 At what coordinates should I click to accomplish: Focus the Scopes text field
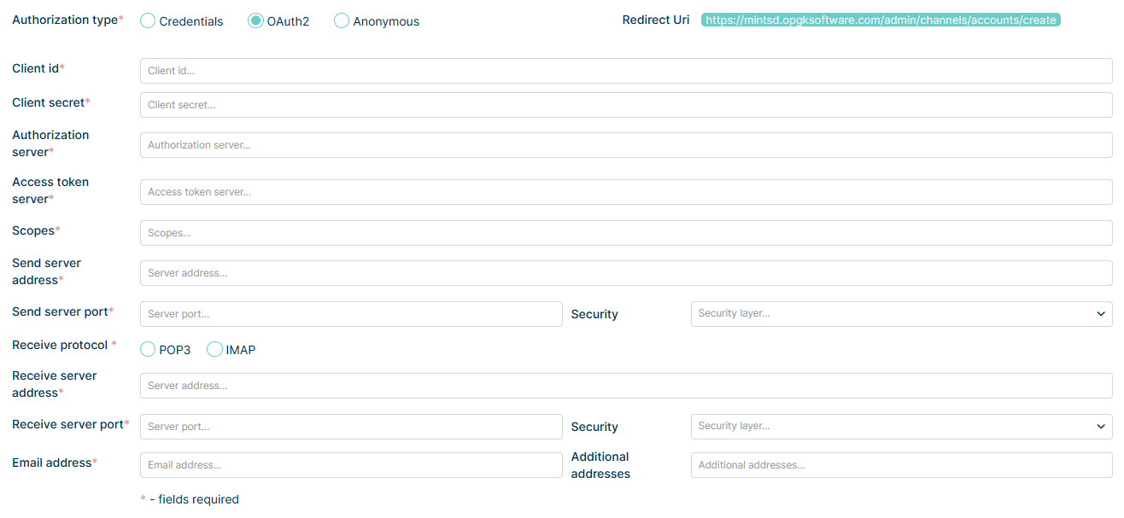click(x=626, y=233)
